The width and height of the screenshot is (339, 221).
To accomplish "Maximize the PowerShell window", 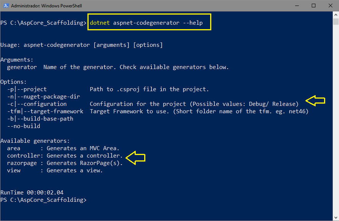I will pyautogui.click(x=313, y=6).
